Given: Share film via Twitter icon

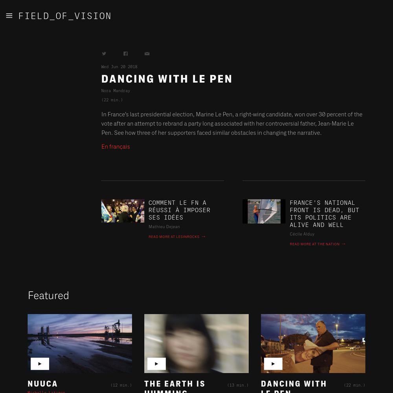Looking at the screenshot, I should tap(104, 53).
